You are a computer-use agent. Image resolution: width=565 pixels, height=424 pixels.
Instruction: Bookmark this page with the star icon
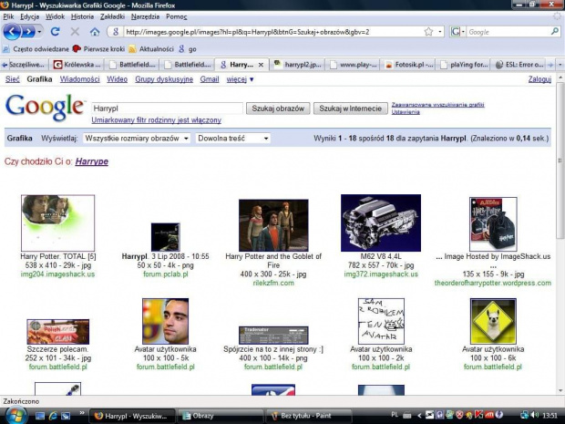click(428, 32)
